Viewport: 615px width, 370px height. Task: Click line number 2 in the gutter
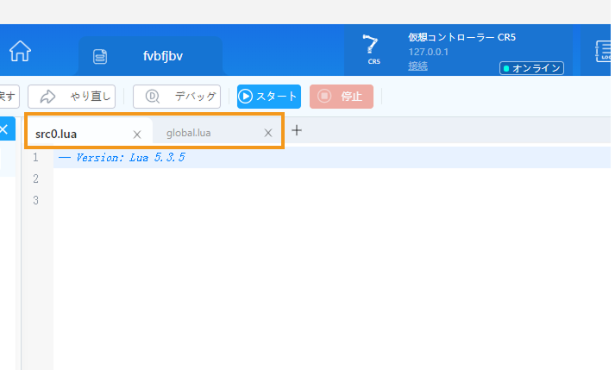click(35, 179)
